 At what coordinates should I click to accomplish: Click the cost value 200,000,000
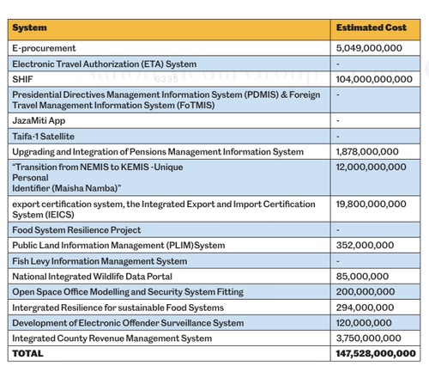pos(366,292)
